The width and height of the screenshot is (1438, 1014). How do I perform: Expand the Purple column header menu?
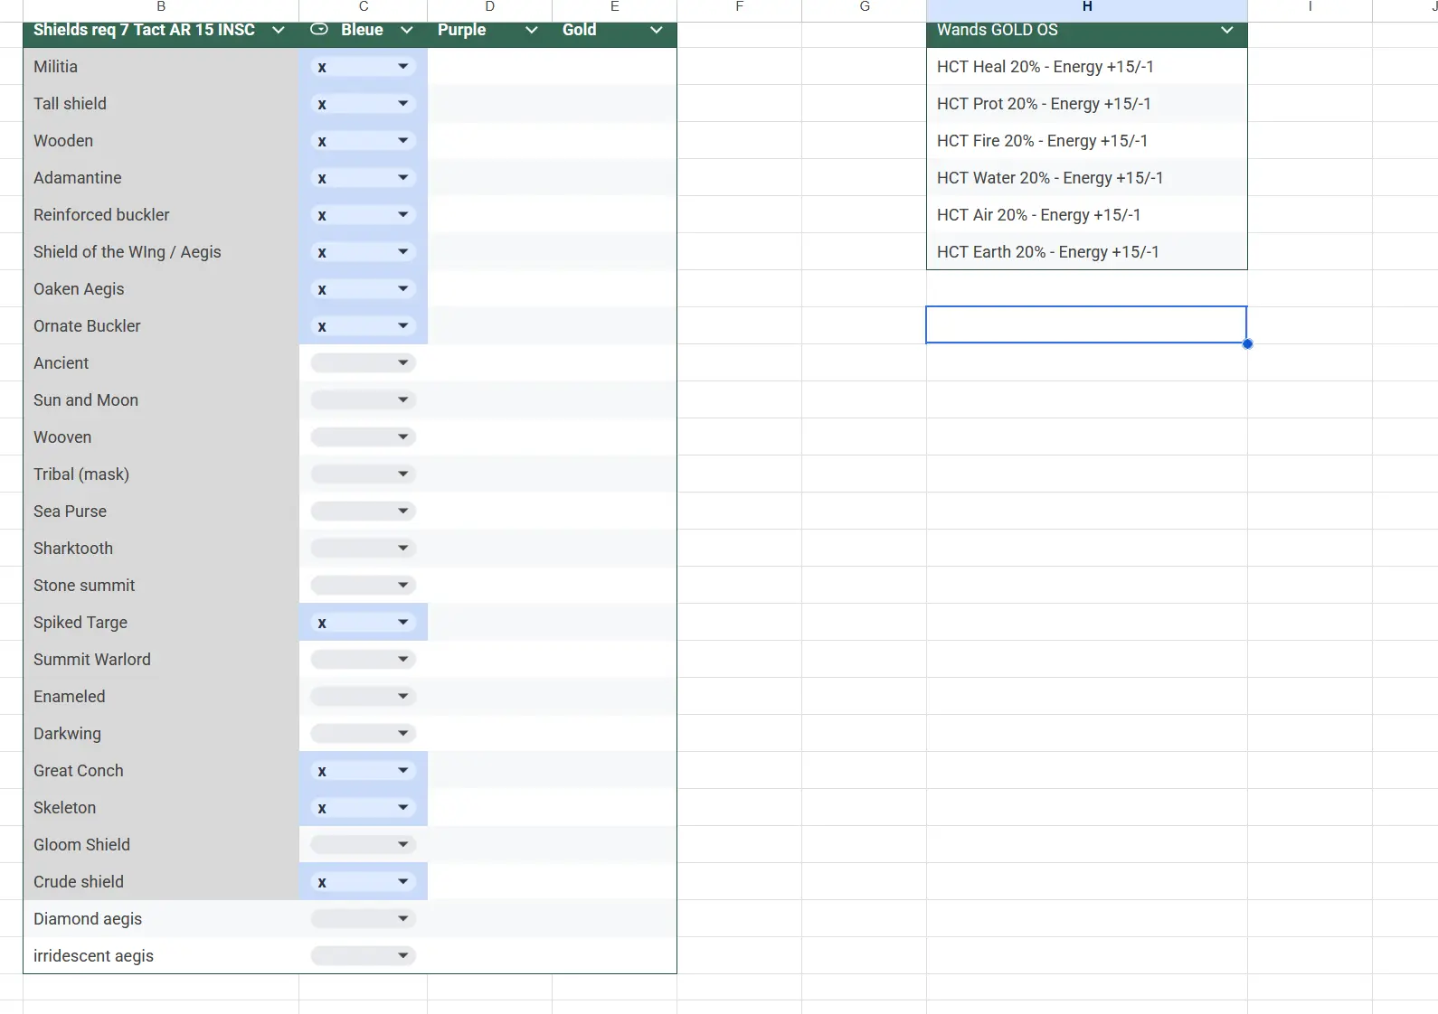tap(532, 30)
